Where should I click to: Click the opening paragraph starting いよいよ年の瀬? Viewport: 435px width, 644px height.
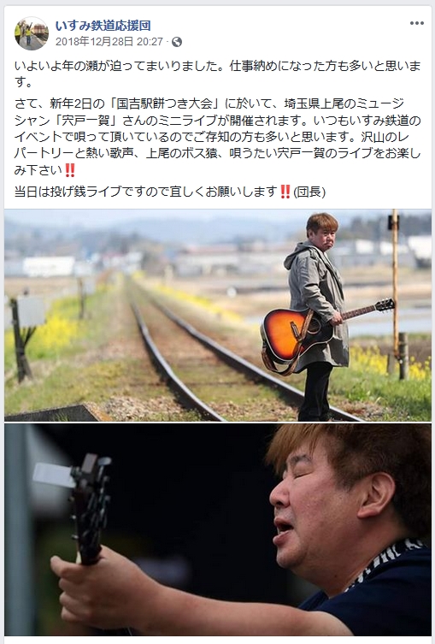[x=217, y=74]
